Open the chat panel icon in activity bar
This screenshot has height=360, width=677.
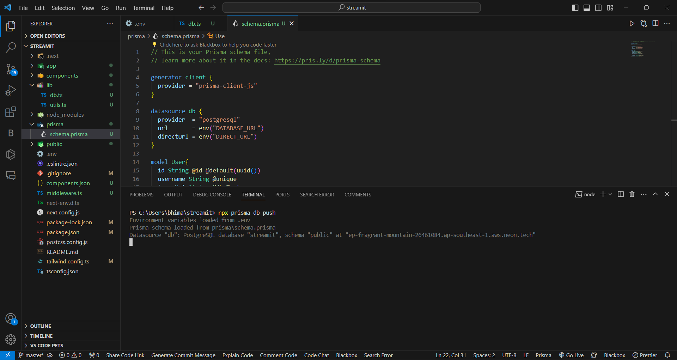(x=11, y=175)
